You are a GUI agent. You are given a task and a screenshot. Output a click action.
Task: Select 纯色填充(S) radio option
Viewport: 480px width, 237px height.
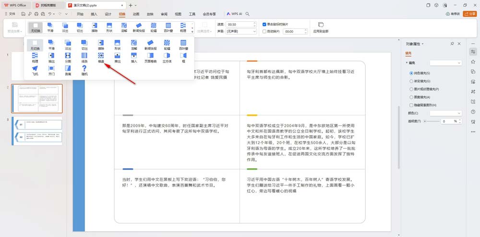411,73
